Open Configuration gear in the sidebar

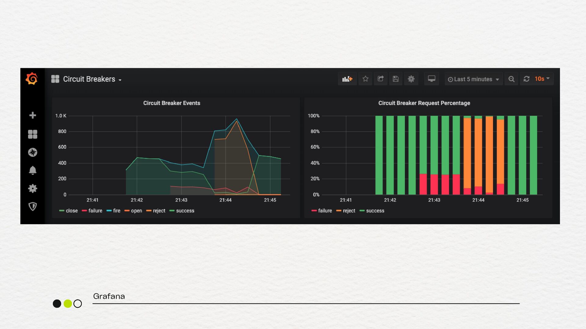pos(33,189)
